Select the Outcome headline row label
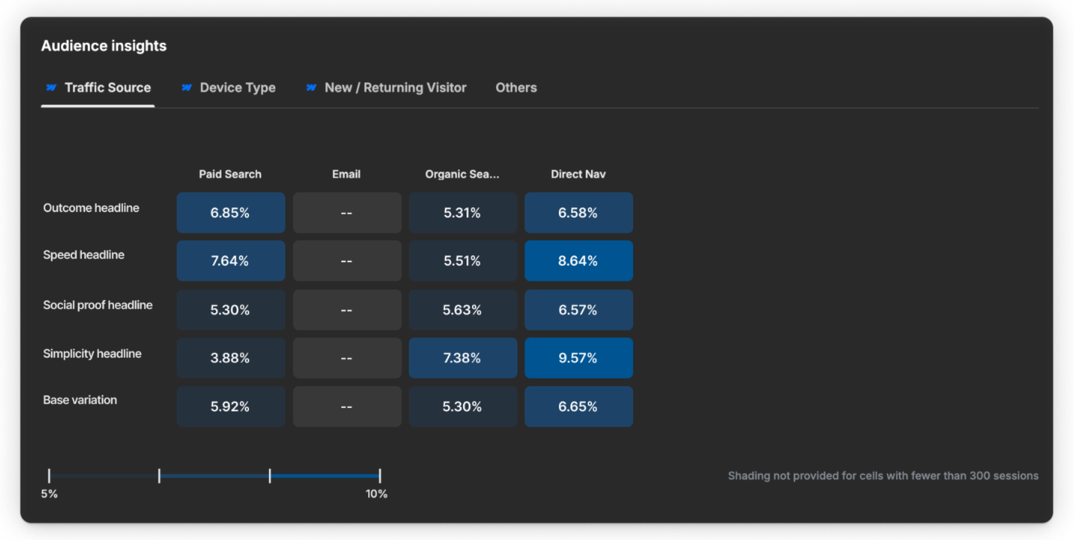The width and height of the screenshot is (1074, 540). (91, 208)
